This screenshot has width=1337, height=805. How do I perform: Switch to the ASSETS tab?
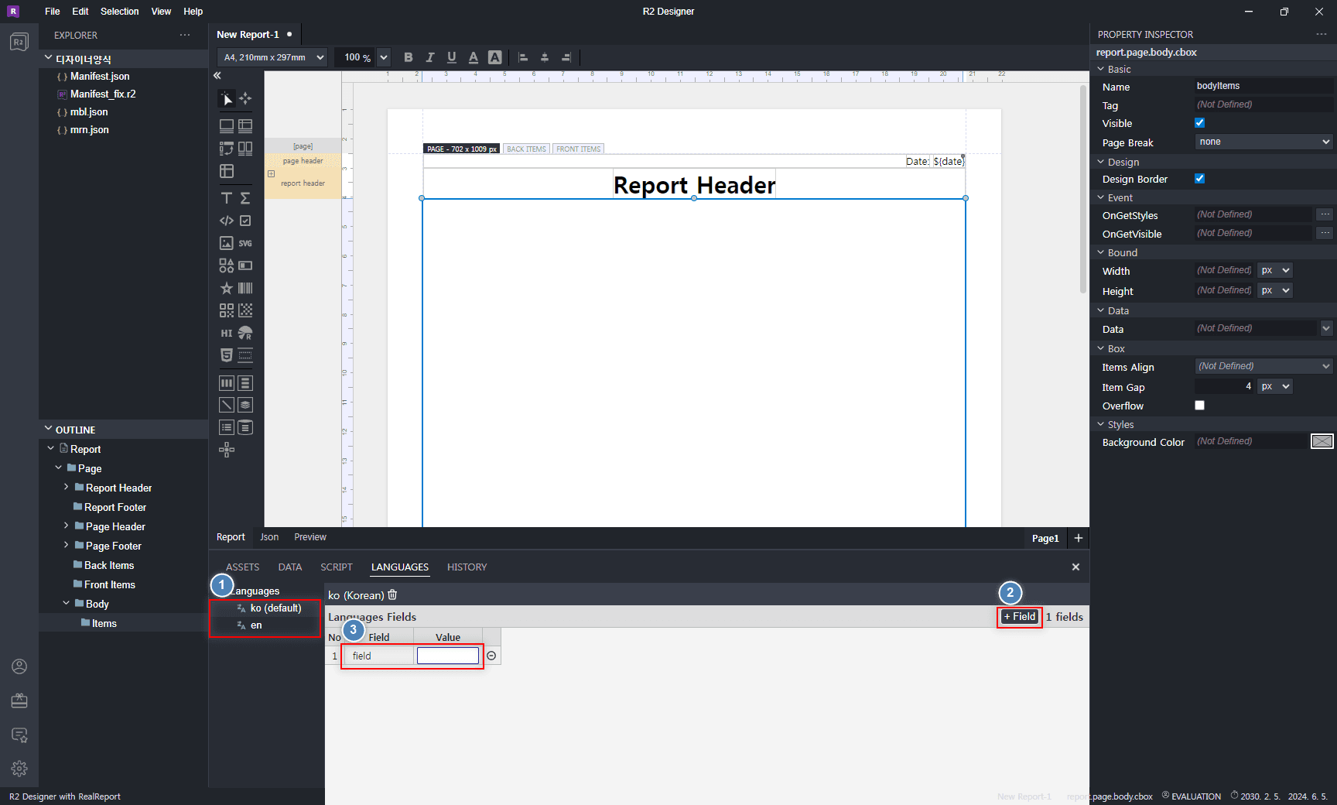click(x=242, y=567)
